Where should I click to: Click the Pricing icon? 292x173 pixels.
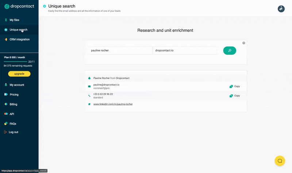click(x=6, y=94)
